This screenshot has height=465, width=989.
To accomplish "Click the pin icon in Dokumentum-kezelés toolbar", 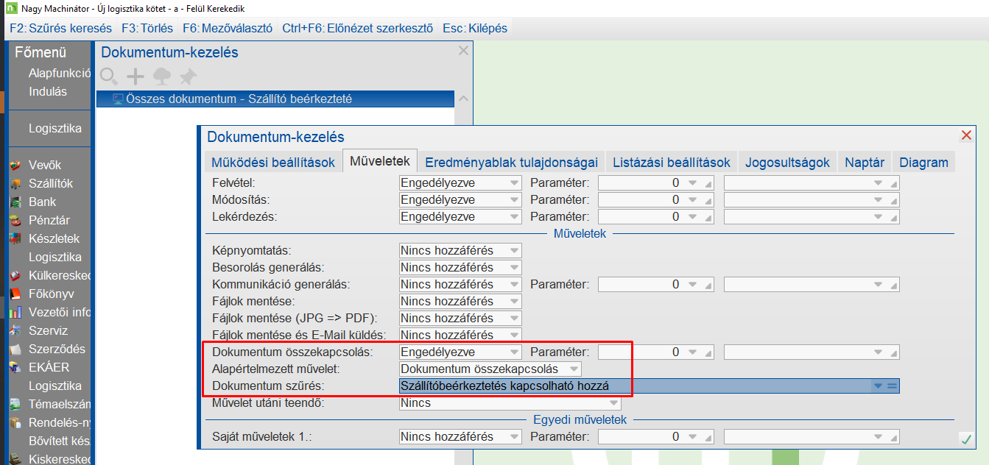I will [187, 75].
